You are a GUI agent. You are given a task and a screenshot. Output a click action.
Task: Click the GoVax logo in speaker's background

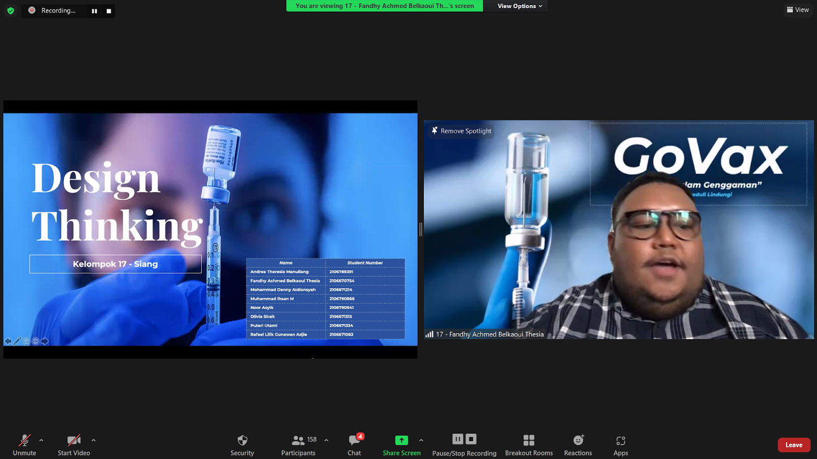701,156
